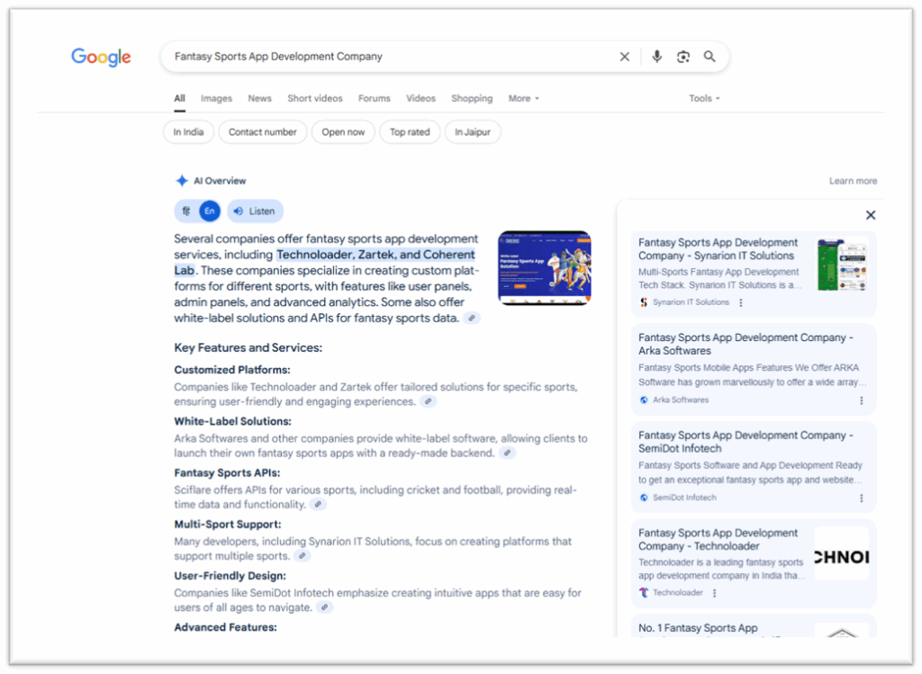Open the No. 1 Fantasy Sports App result
The height and width of the screenshot is (674, 922).
(698, 628)
